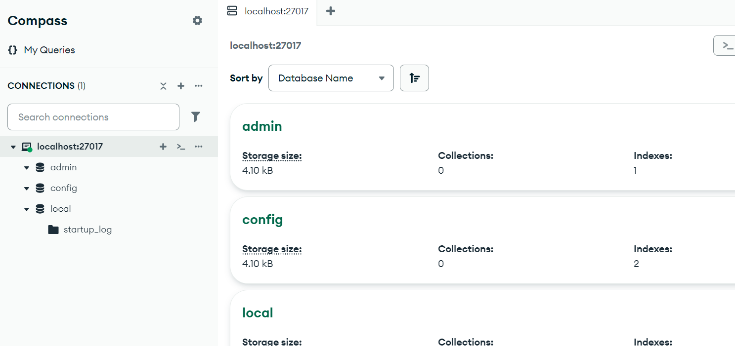Click the config card Indexes label
Image resolution: width=735 pixels, height=346 pixels.
tap(653, 249)
